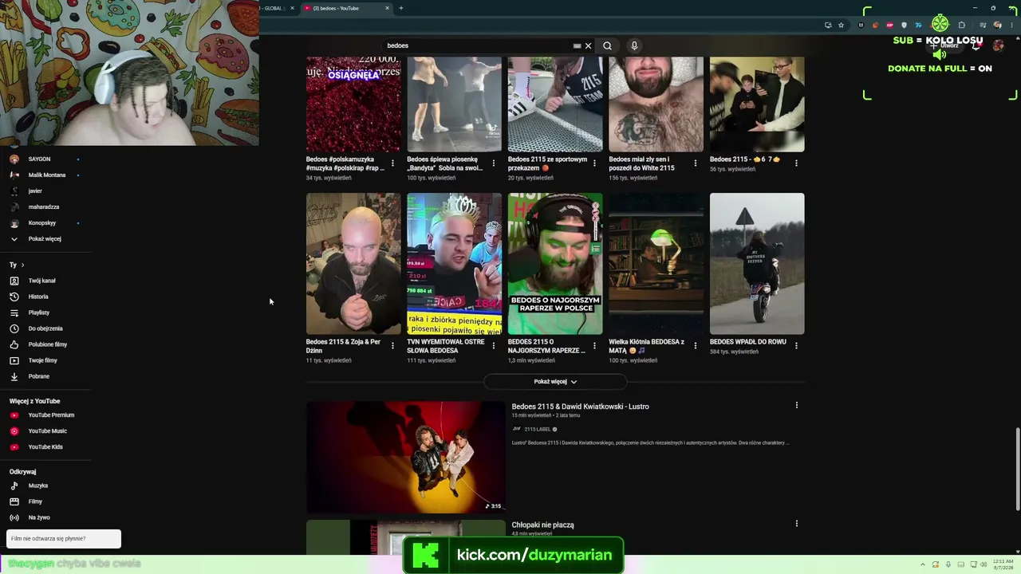Open options for Bedoes miał zły sen short
Viewport: 1021px width, 574px height.
(x=695, y=163)
